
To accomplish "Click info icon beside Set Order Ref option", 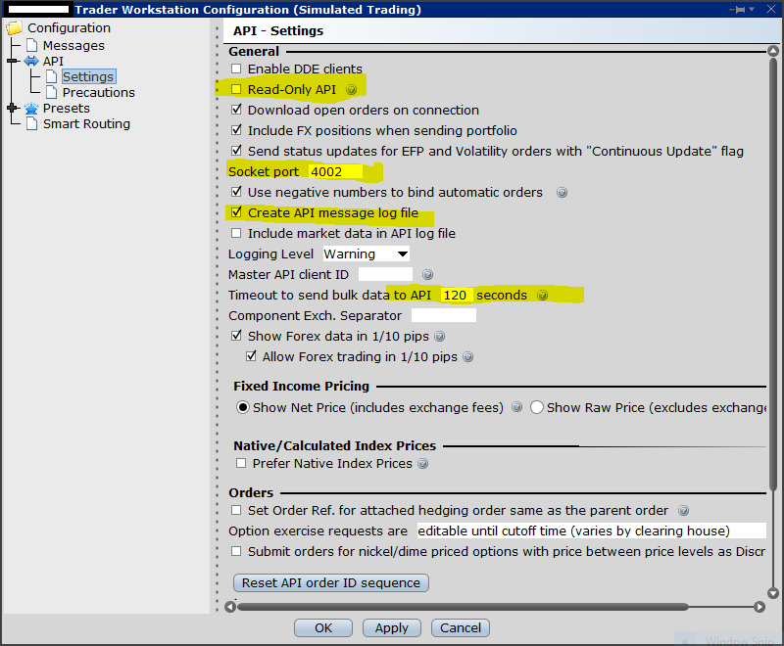I will point(683,511).
